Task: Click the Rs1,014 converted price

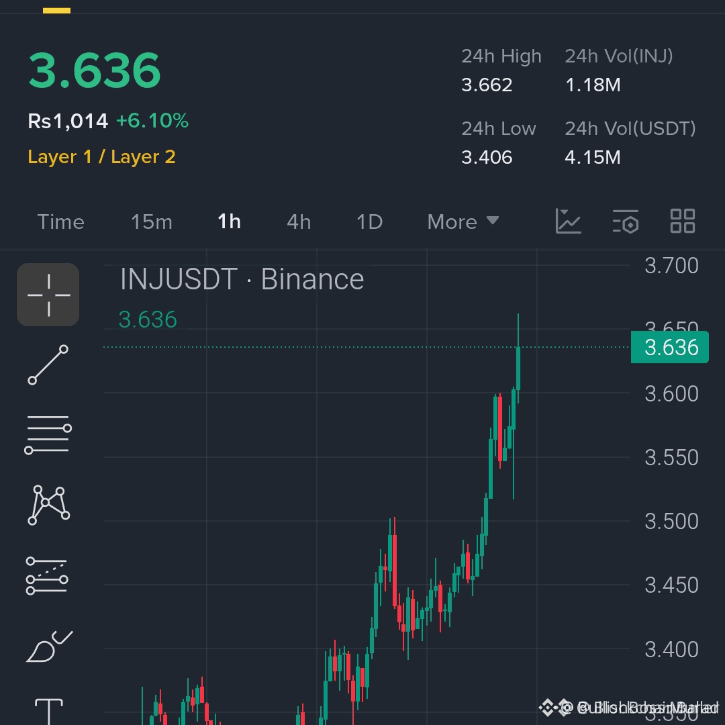Action: (x=68, y=121)
